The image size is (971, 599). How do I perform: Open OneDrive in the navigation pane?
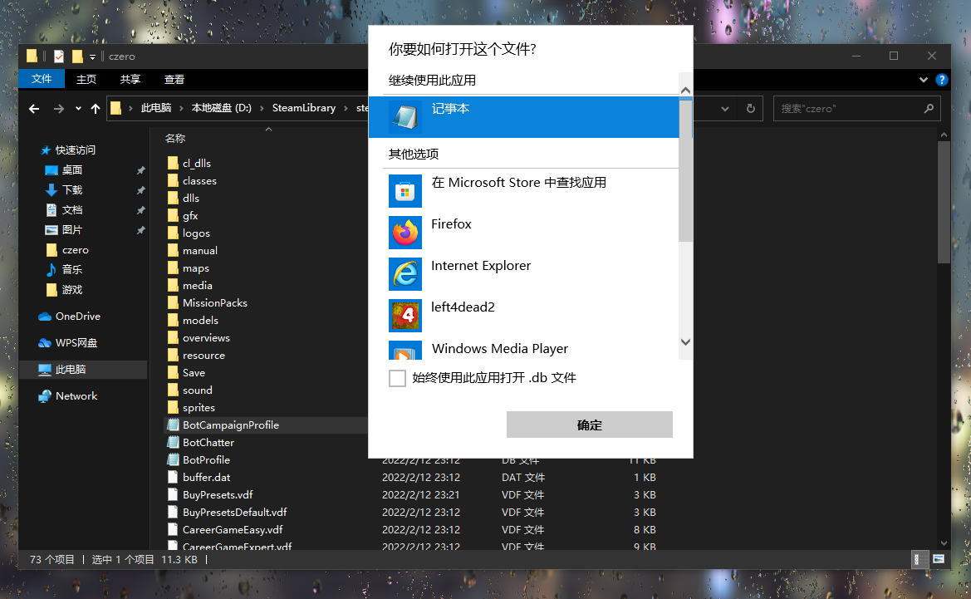(77, 316)
